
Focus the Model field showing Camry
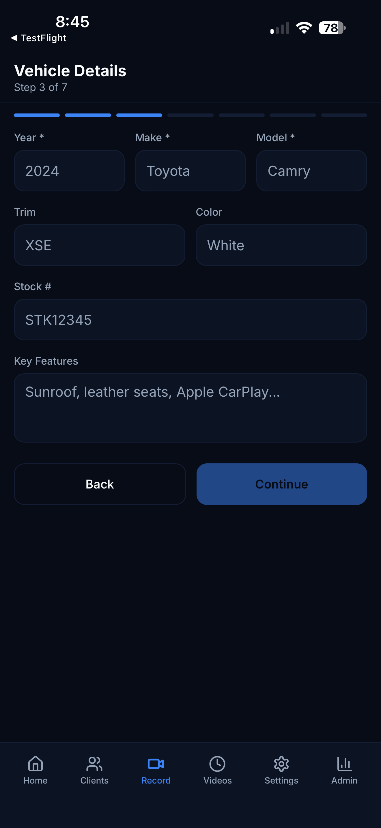point(312,171)
